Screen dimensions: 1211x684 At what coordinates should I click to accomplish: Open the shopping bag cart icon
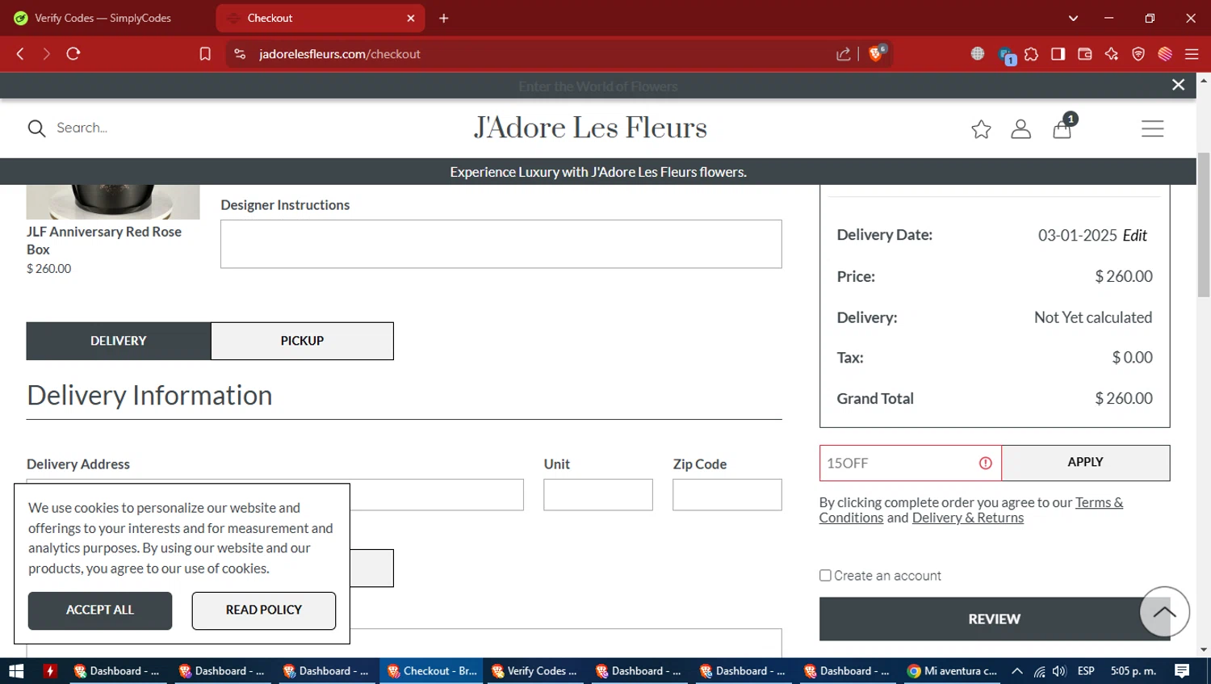[1062, 129]
